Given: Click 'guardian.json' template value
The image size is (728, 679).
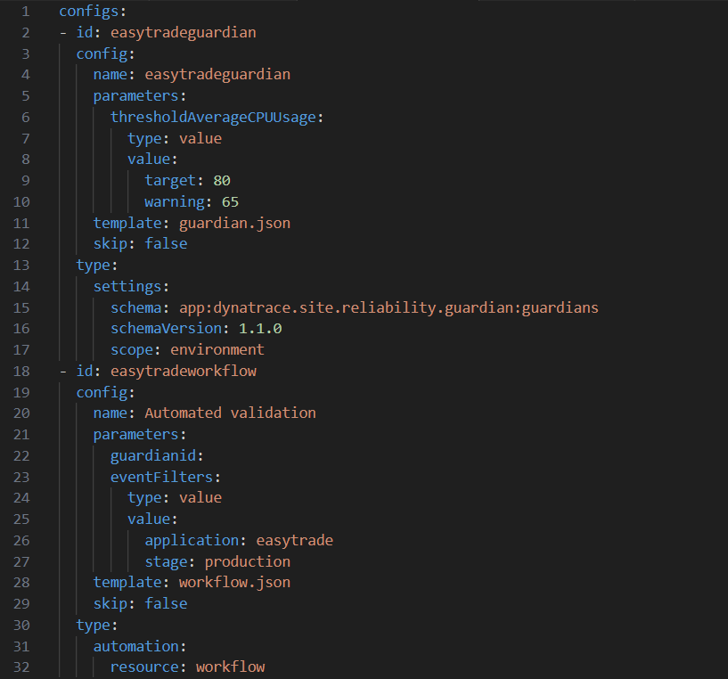Looking at the screenshot, I should (234, 224).
